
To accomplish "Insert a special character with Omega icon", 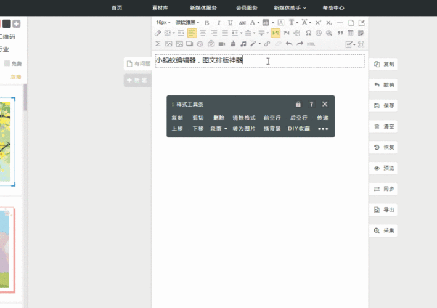I will (x=308, y=33).
